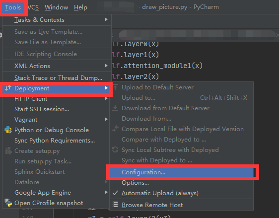Click the Browse Remote Host icon

115,205
